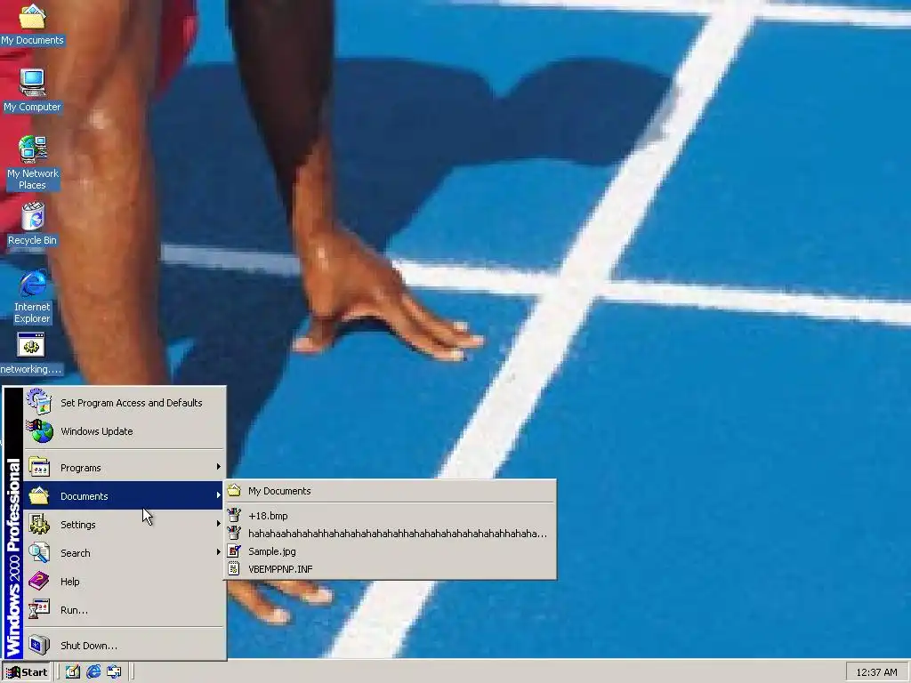Open the Settings menu entry
The image size is (911, 683).
point(124,525)
